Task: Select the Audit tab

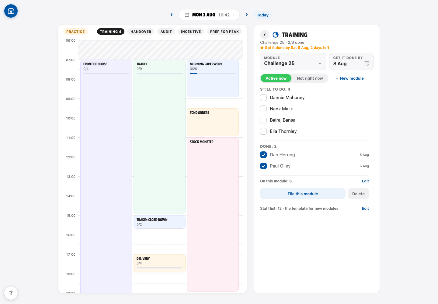Action: (x=166, y=32)
